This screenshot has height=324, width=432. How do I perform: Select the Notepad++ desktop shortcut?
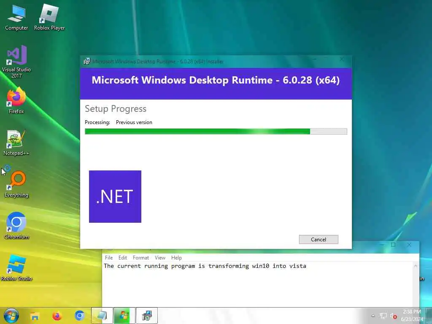click(16, 143)
